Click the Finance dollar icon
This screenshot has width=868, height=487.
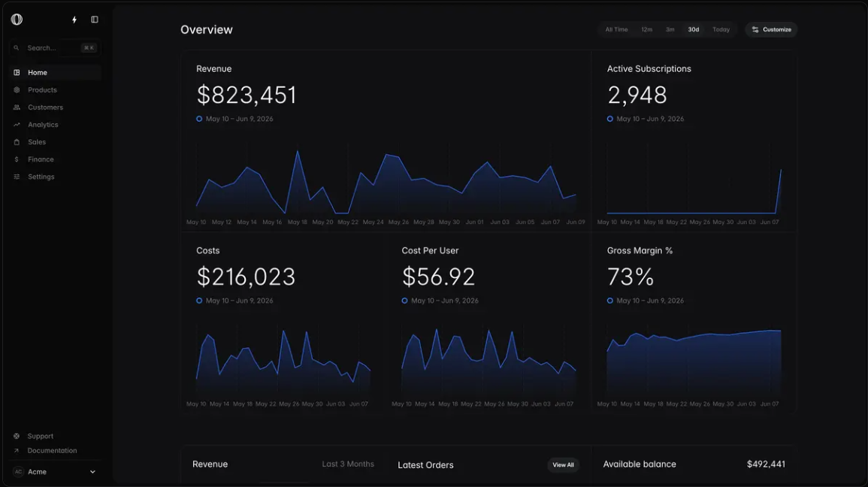(17, 159)
